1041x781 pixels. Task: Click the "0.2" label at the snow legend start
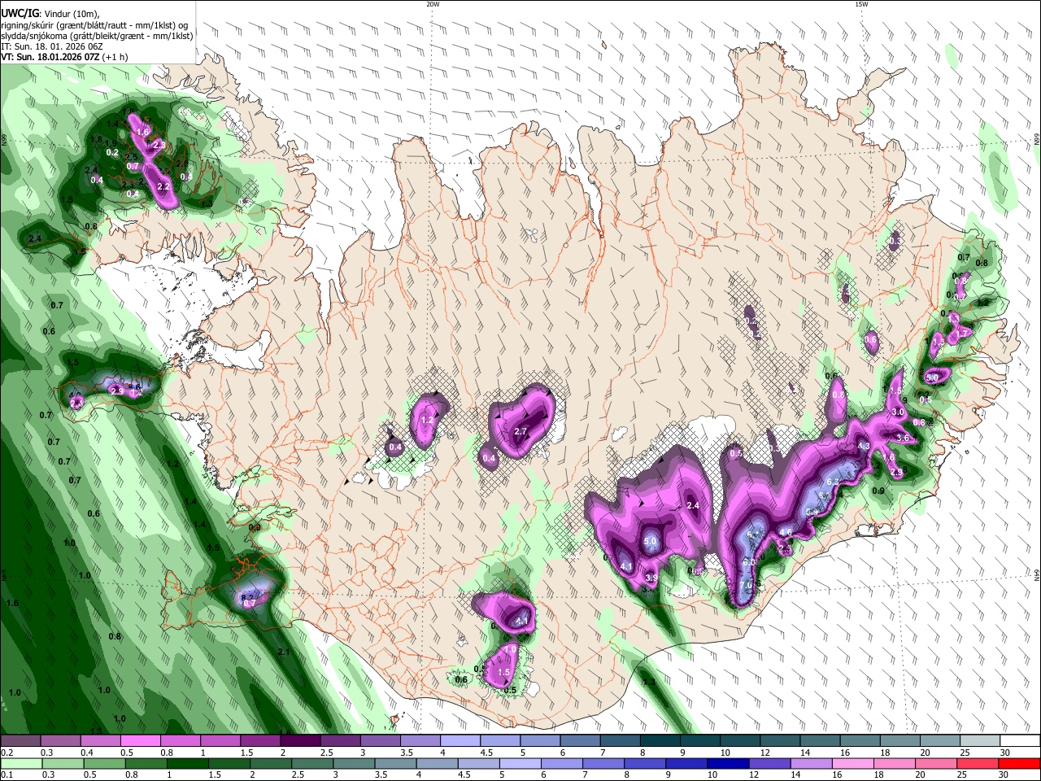tap(7, 753)
